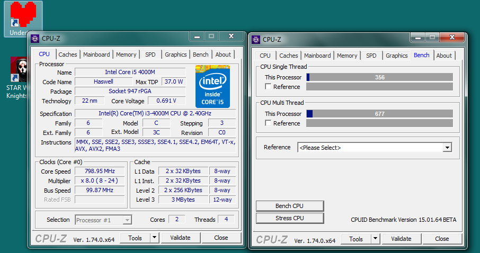Click the Intel inside Core i5 logo
The image size is (480, 253).
(212, 86)
